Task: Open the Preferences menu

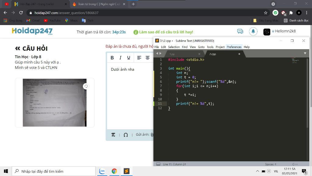Action: [234, 47]
